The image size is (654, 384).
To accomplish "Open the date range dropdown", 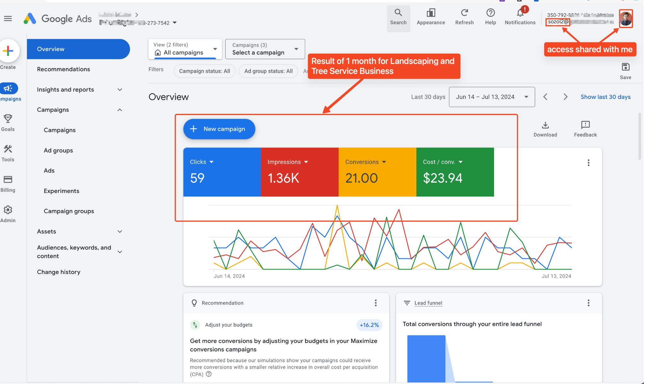I will click(492, 97).
